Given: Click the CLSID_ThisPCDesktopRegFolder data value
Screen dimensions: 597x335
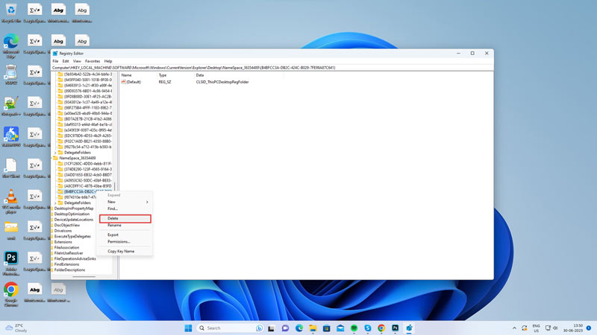Looking at the screenshot, I should [x=222, y=82].
